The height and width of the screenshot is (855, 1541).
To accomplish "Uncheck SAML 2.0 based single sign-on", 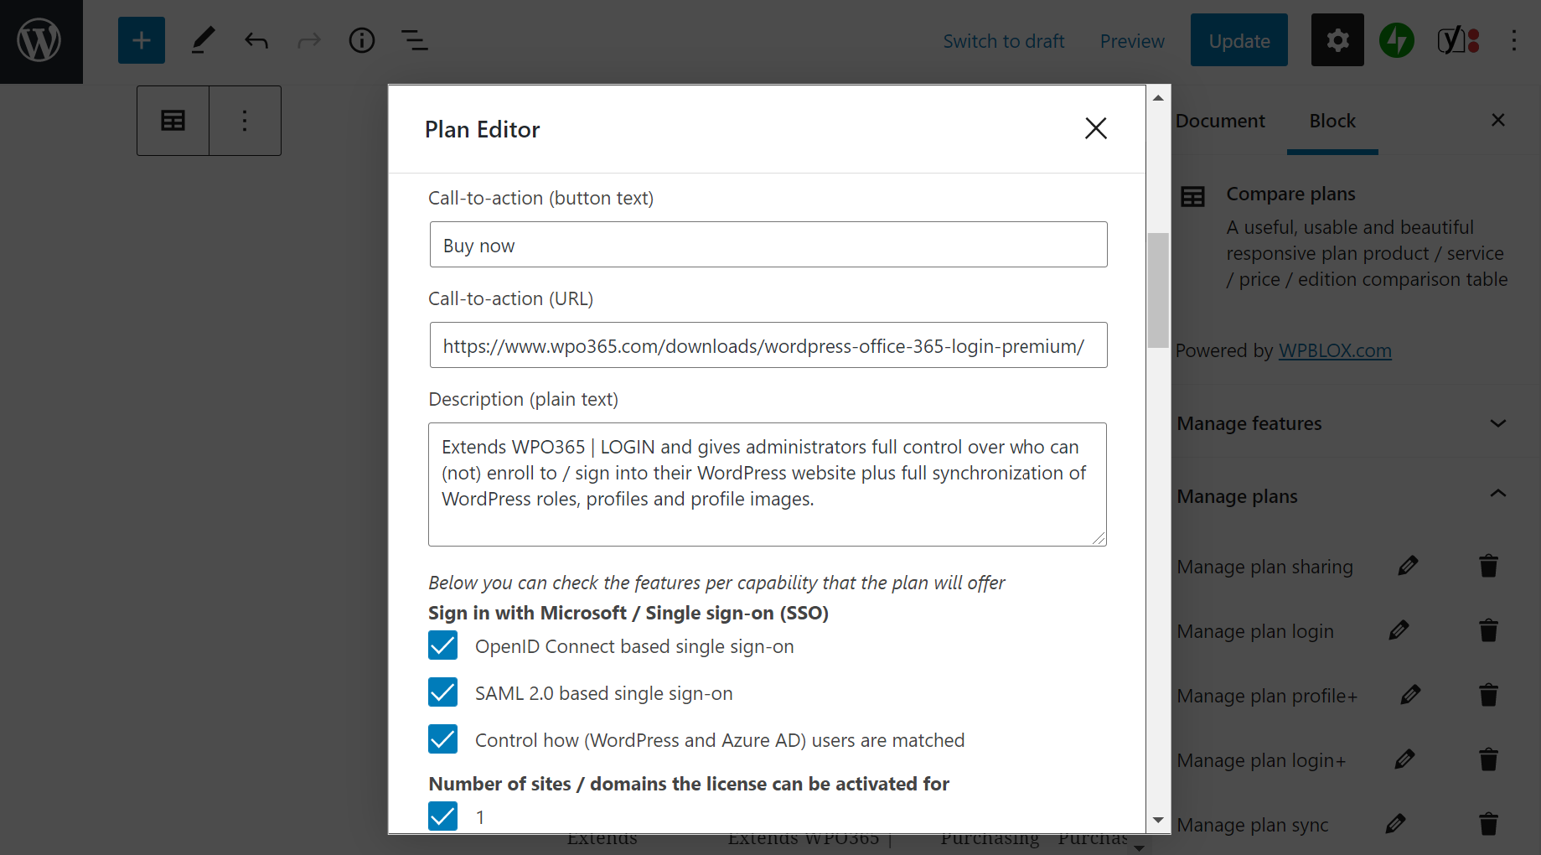I will point(442,692).
